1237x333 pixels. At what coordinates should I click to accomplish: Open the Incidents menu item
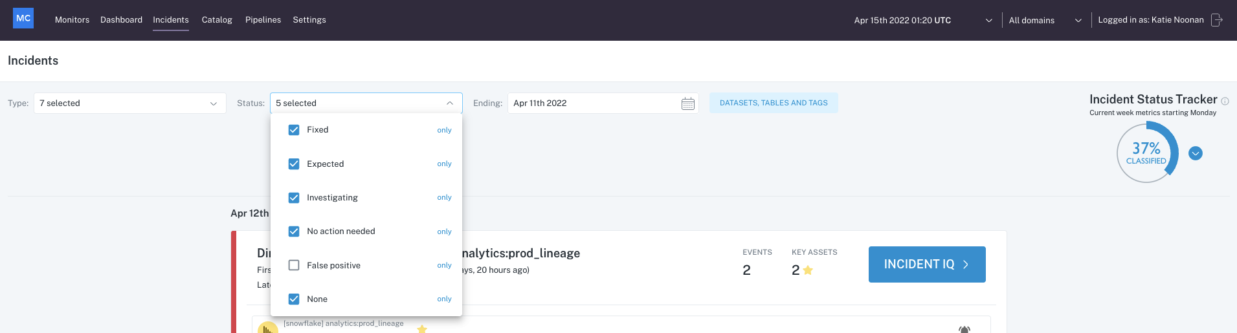pyautogui.click(x=171, y=20)
